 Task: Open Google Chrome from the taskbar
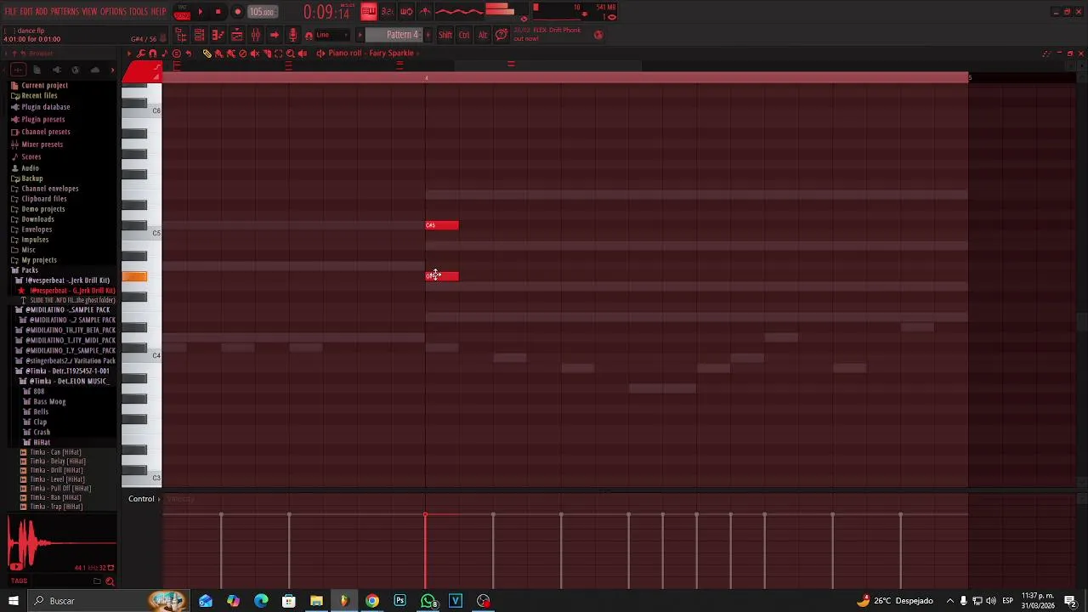pos(372,601)
